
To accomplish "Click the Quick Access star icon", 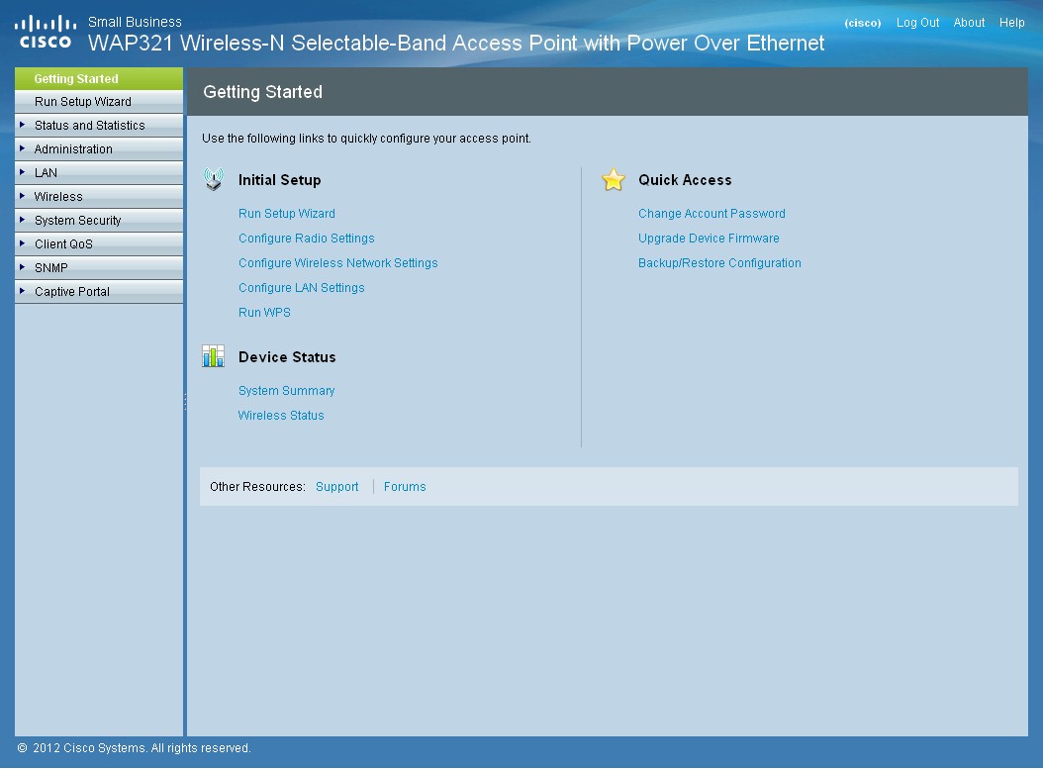I will click(x=614, y=180).
